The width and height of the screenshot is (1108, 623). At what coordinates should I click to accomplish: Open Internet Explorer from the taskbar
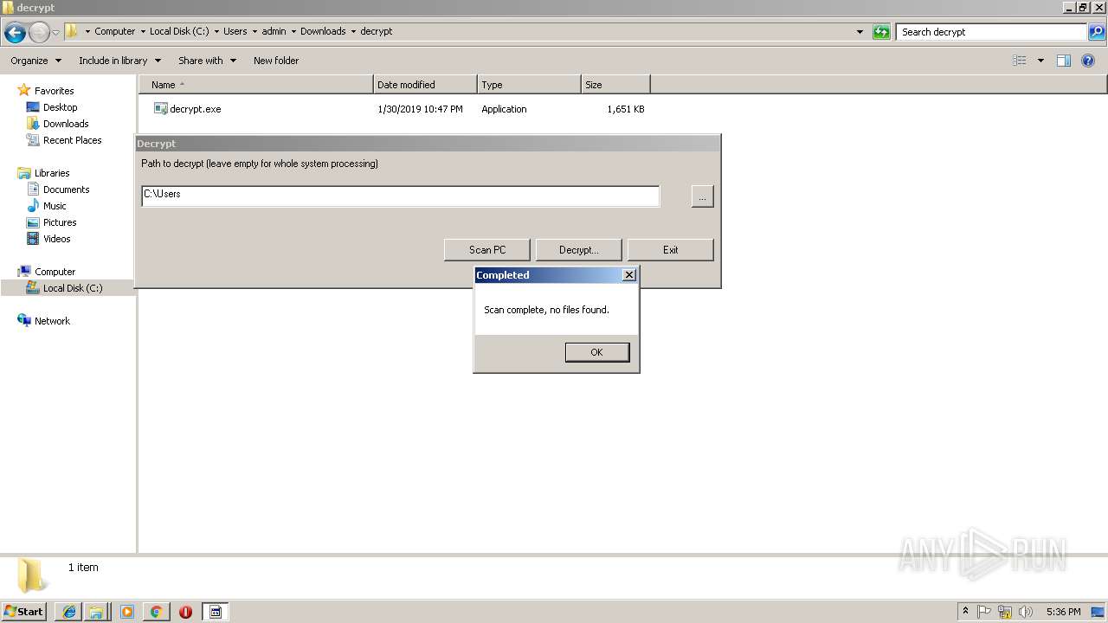click(x=68, y=612)
